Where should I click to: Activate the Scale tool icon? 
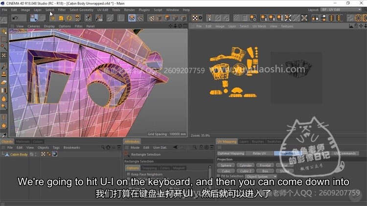point(61,18)
